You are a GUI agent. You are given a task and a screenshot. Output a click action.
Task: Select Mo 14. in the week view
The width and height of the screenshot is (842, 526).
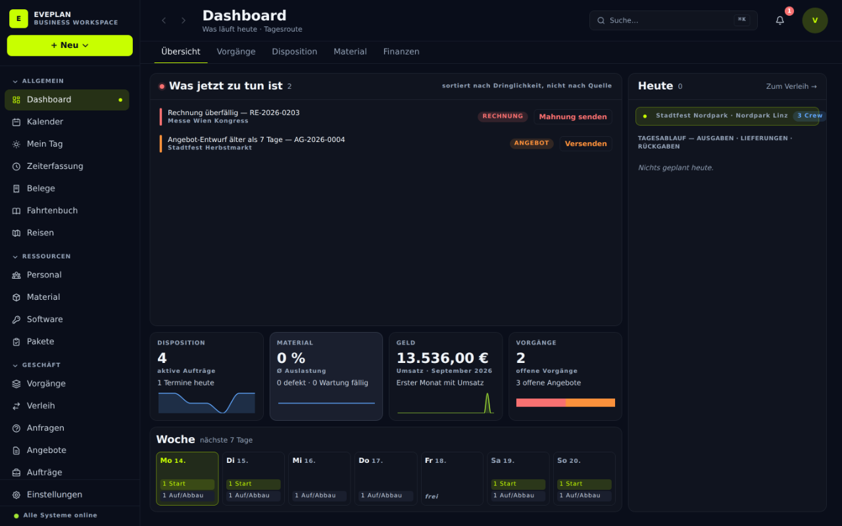[187, 479]
